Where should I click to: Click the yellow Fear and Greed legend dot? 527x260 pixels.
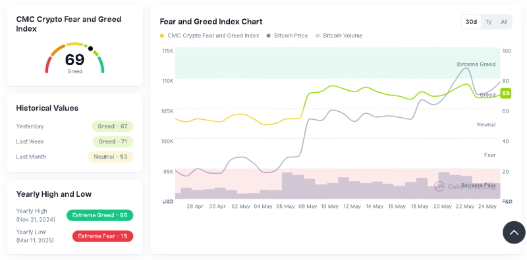(x=162, y=36)
